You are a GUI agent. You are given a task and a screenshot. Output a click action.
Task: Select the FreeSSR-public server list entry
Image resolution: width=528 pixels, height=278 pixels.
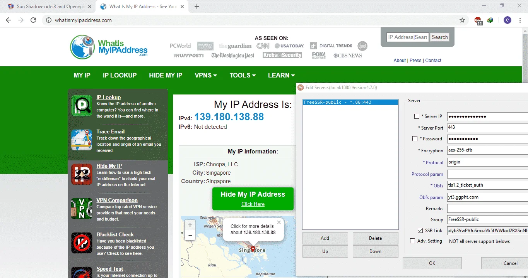(350, 102)
